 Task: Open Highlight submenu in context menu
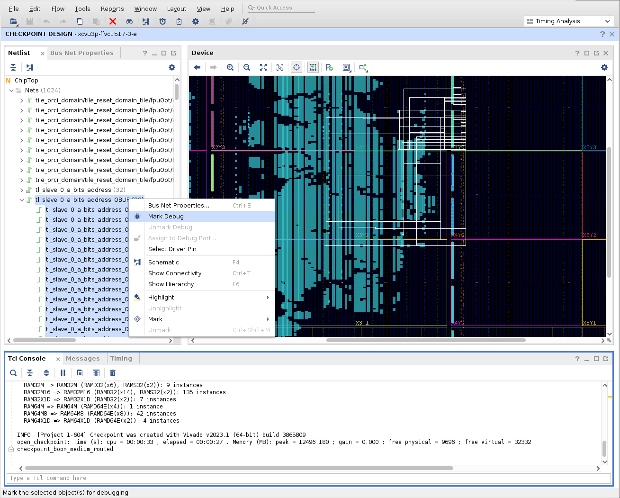click(202, 298)
